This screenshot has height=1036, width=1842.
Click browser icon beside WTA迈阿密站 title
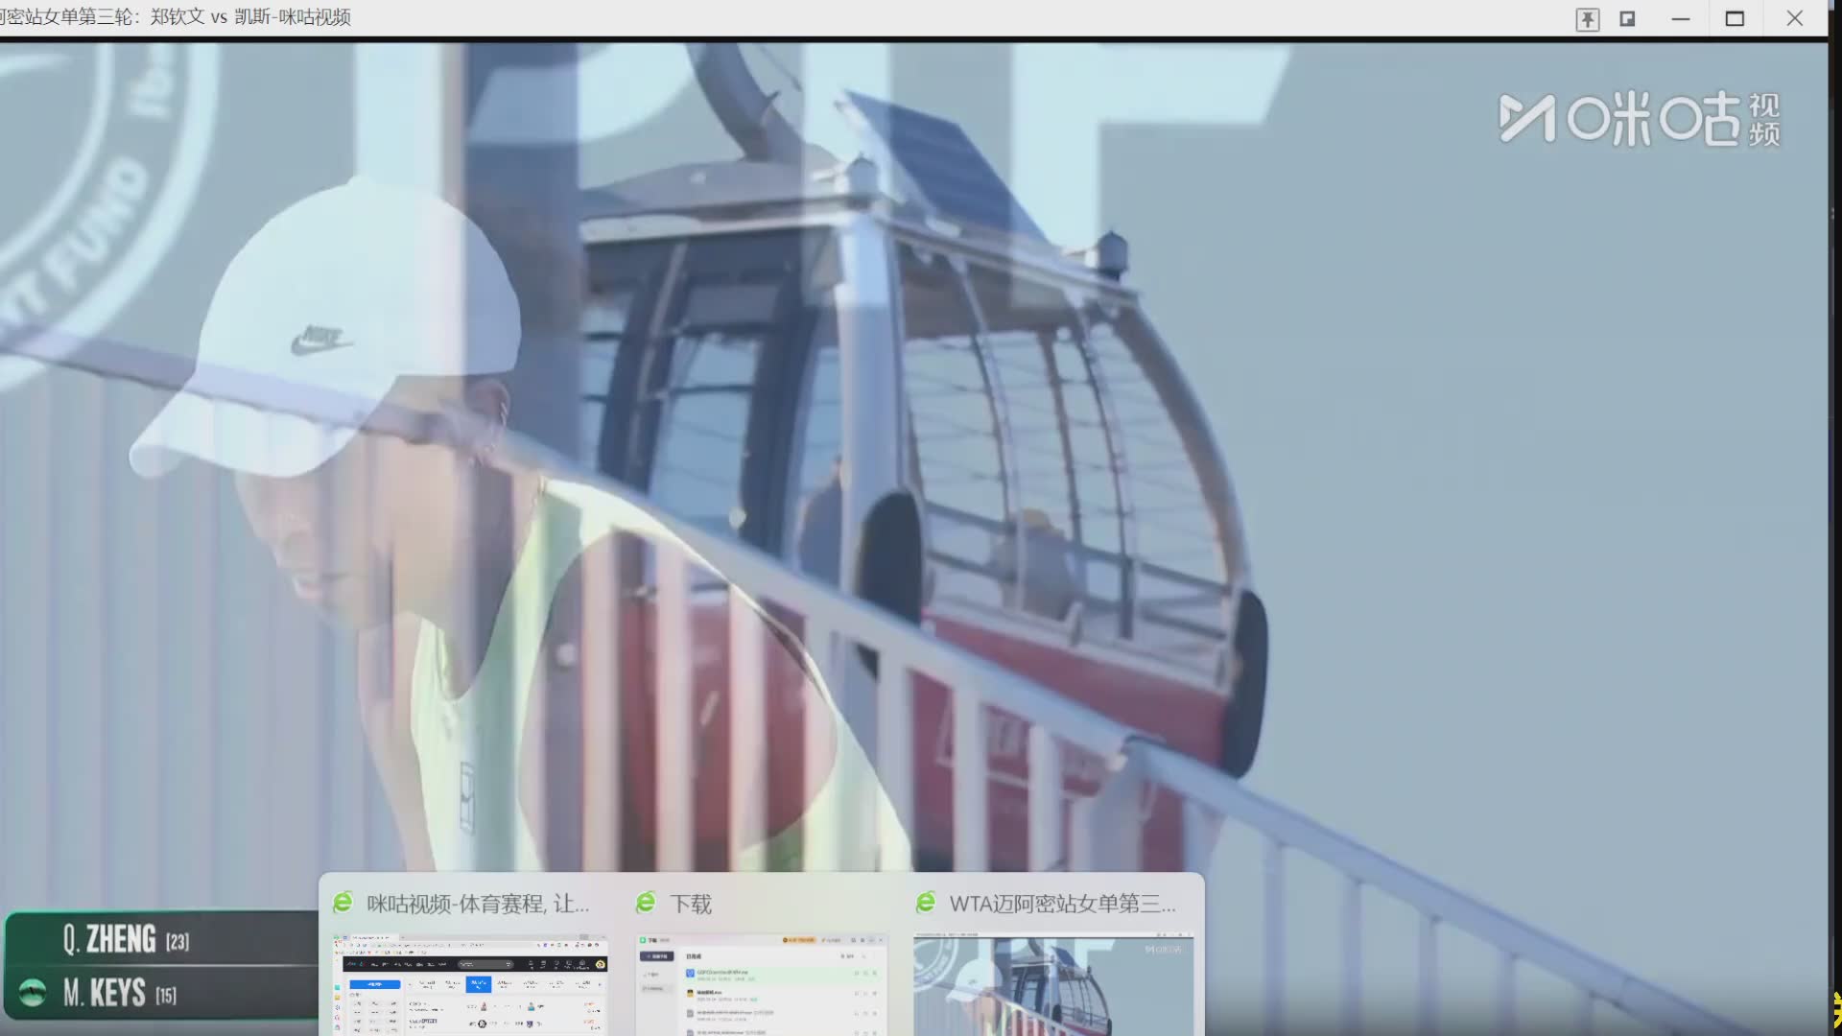tap(926, 903)
